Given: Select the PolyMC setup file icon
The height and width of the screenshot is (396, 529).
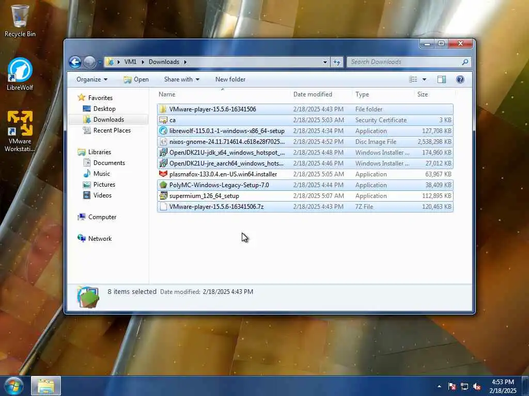Looking at the screenshot, I should [163, 185].
